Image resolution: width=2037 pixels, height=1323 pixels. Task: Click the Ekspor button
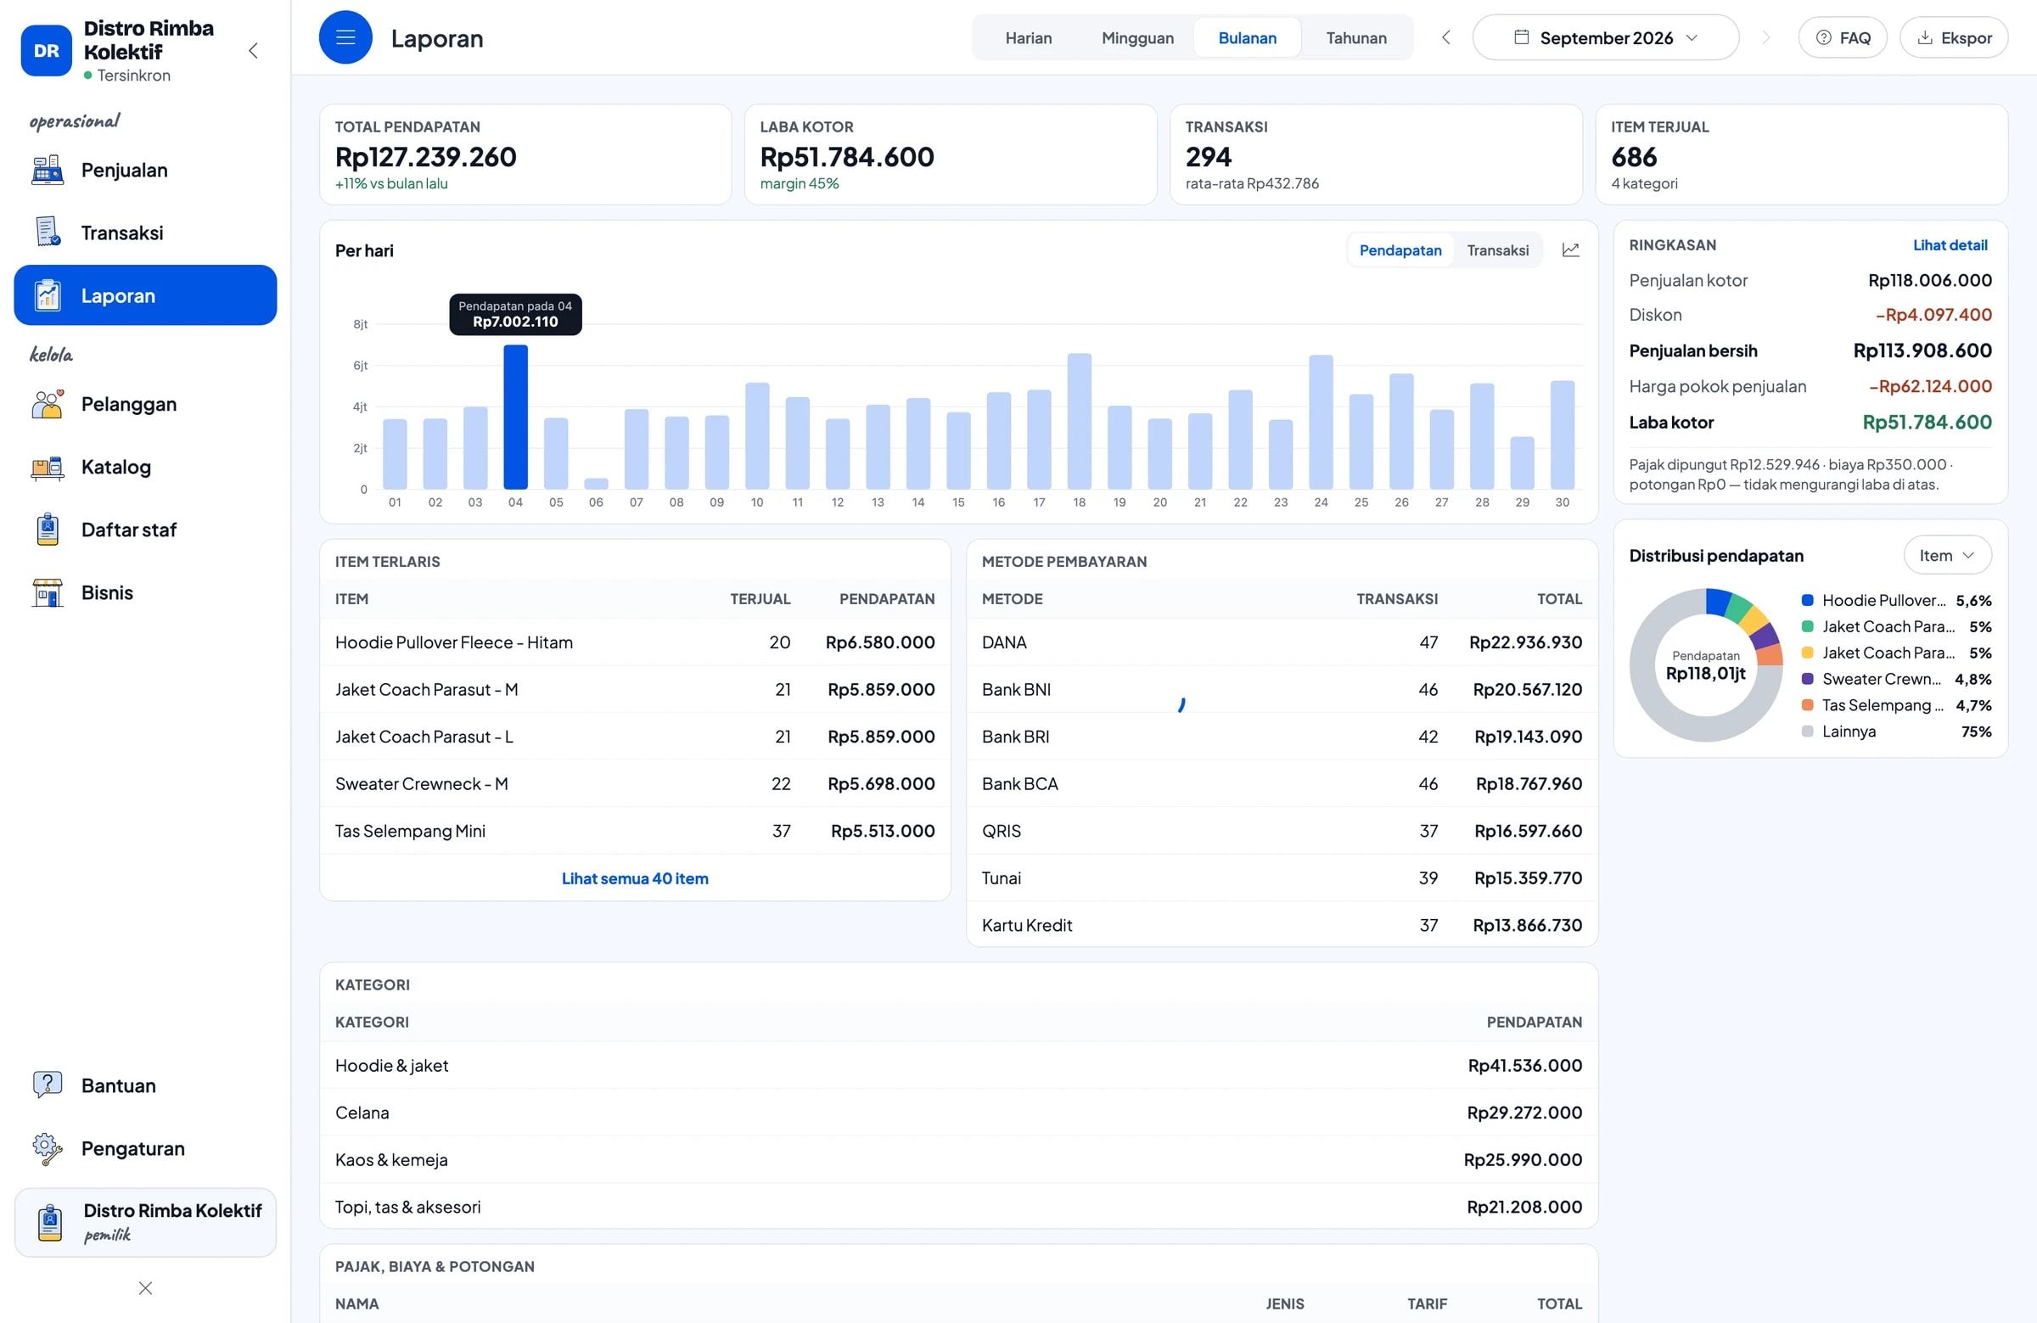pyautogui.click(x=1954, y=37)
